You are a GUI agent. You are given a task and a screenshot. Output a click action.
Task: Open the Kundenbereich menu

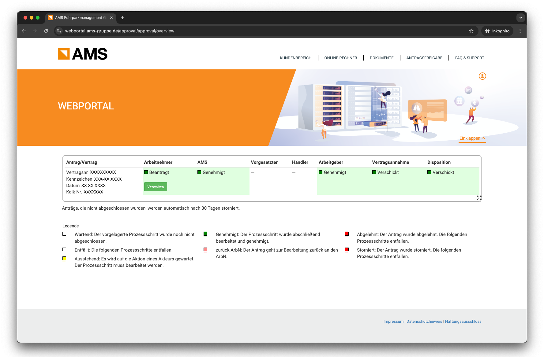[x=295, y=58]
